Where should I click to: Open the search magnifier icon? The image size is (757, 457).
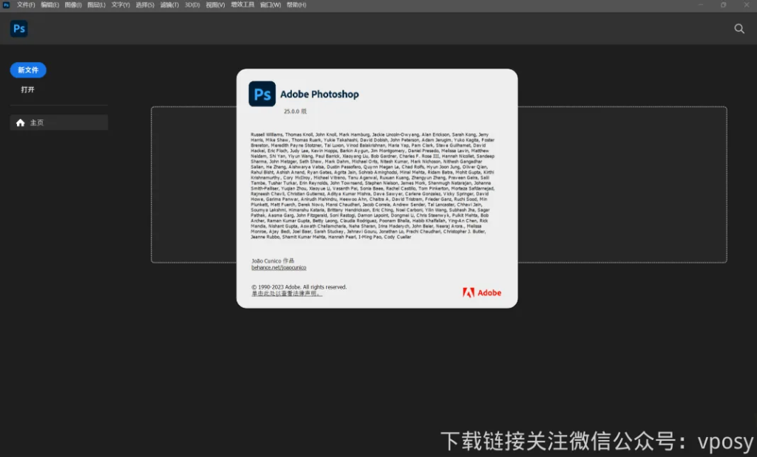coord(739,29)
